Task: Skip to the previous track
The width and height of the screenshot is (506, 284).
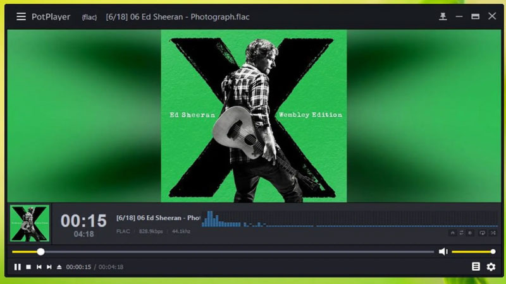Action: pyautogui.click(x=39, y=267)
